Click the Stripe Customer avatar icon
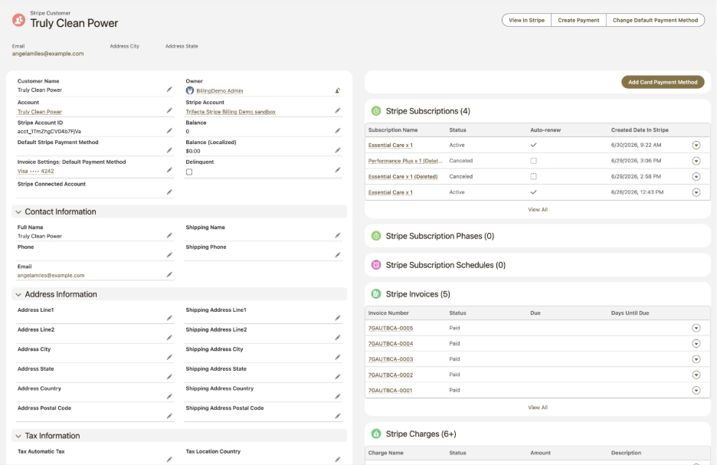 pos(18,20)
